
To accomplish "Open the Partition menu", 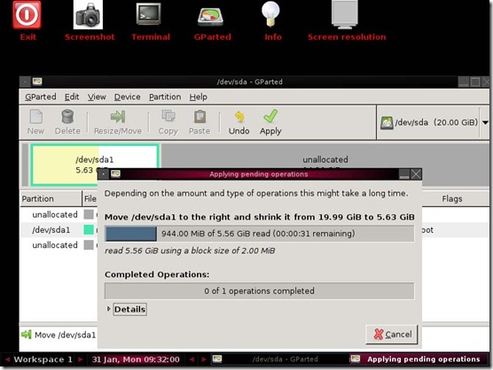I will tap(165, 97).
